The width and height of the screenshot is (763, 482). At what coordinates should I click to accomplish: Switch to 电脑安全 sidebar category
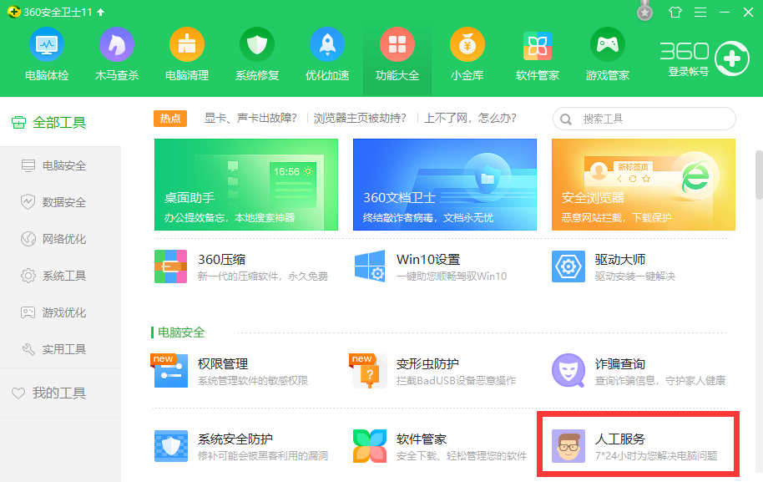(53, 165)
